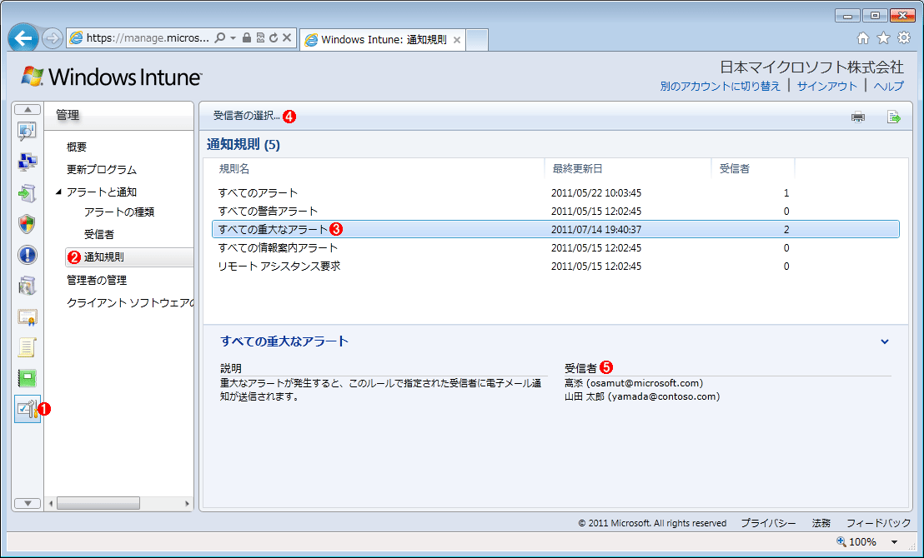Select 受信者 in the management tree
Screen dimensions: 924x558
click(x=99, y=234)
